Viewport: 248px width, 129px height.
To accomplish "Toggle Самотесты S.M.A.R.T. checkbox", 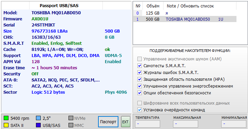I will click(x=139, y=66).
